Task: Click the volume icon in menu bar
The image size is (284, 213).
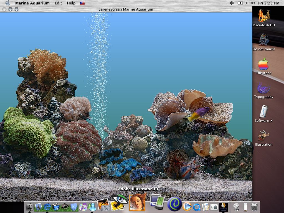Action: tap(232, 3)
